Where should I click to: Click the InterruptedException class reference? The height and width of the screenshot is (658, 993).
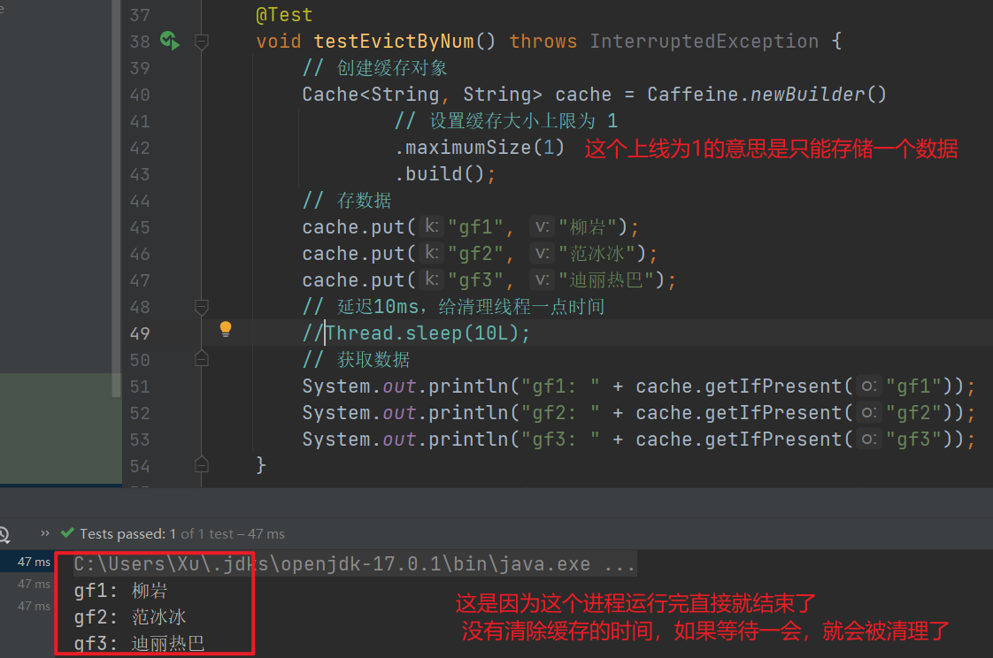[x=704, y=42]
